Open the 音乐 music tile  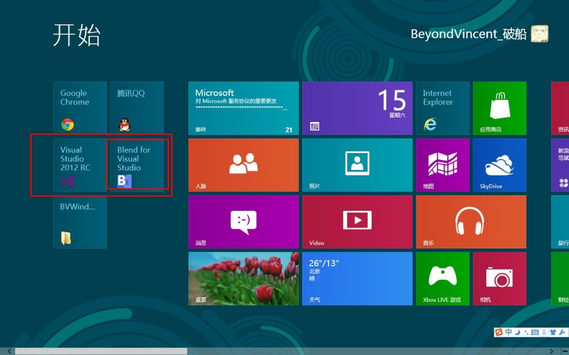(x=471, y=222)
